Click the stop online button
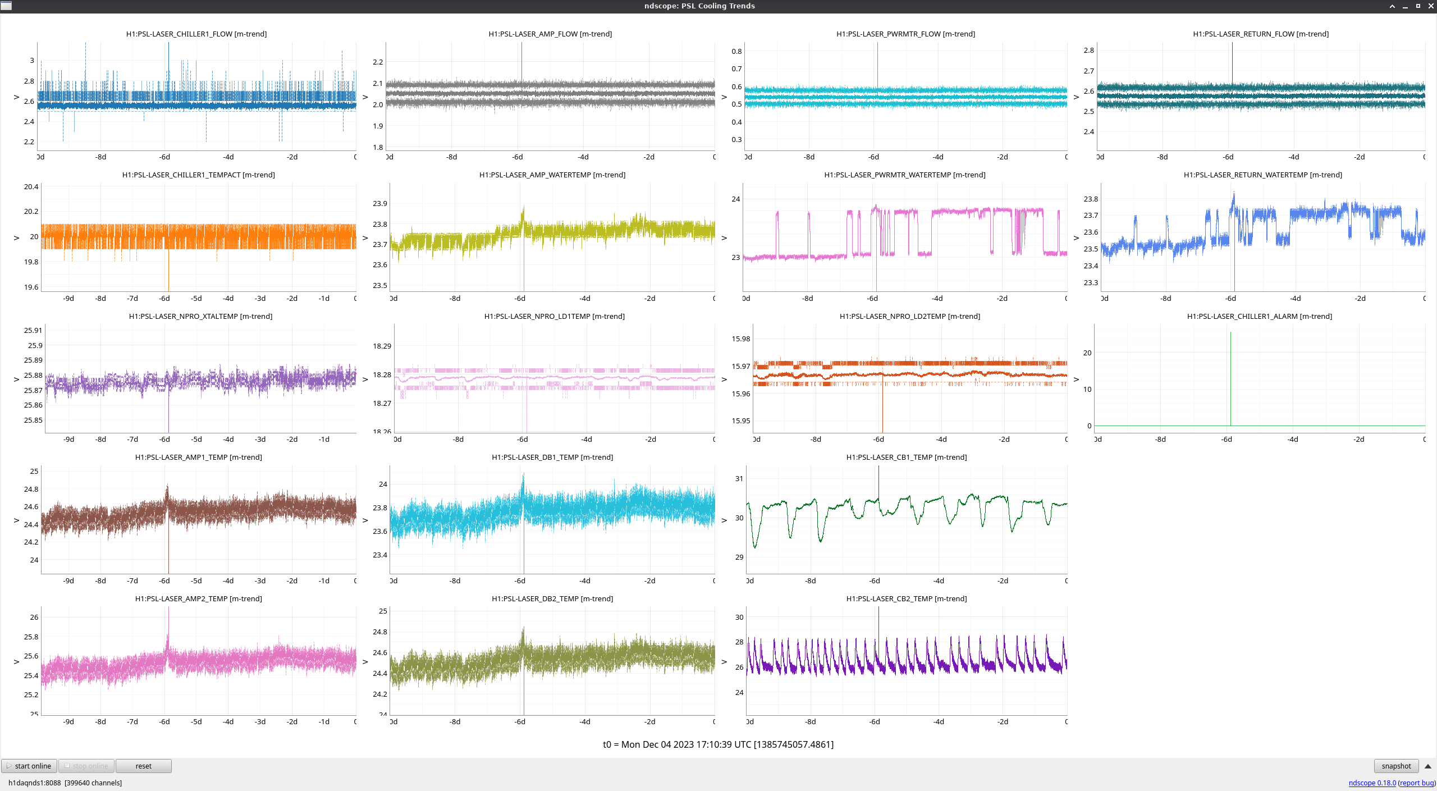 pos(86,766)
